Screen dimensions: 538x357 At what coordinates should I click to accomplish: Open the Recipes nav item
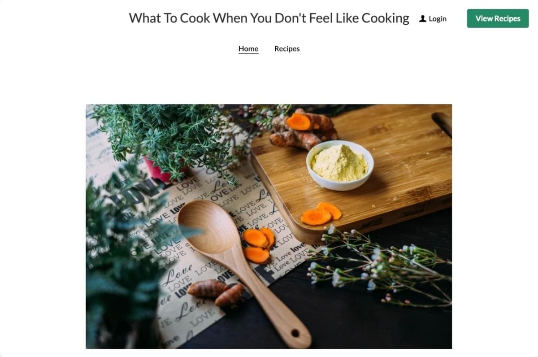tap(287, 48)
